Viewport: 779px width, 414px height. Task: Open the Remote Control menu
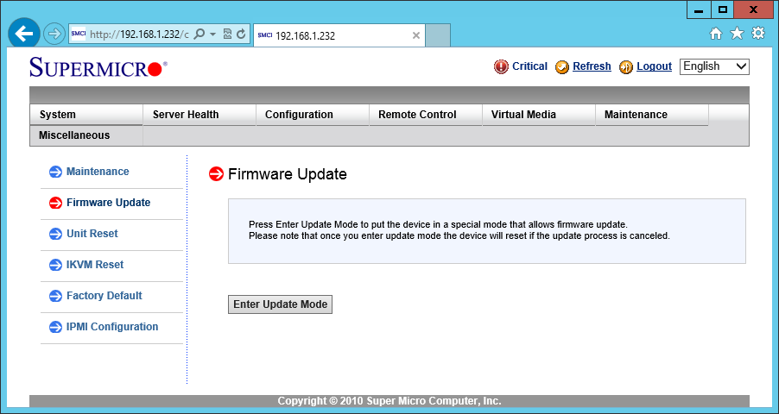(427, 115)
